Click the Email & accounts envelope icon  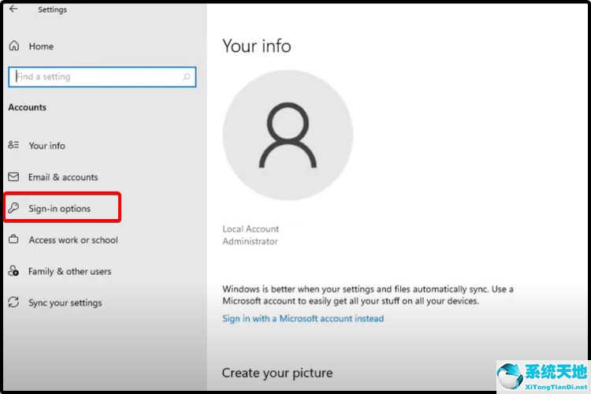pos(13,177)
